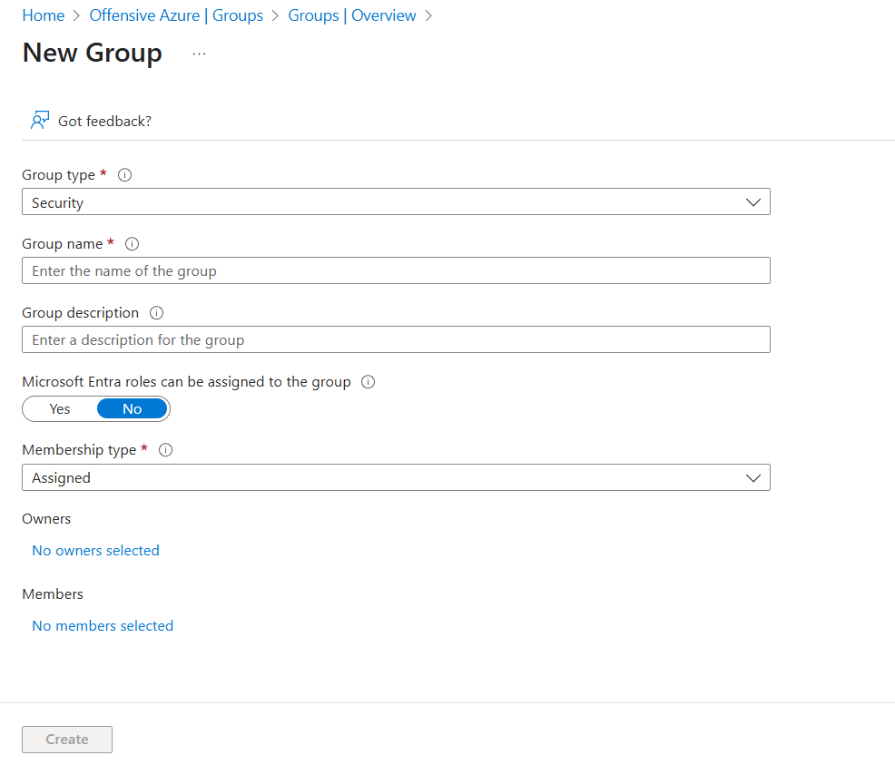Image resolution: width=895 pixels, height=765 pixels.
Task: Click the No members selected link
Action: point(103,626)
